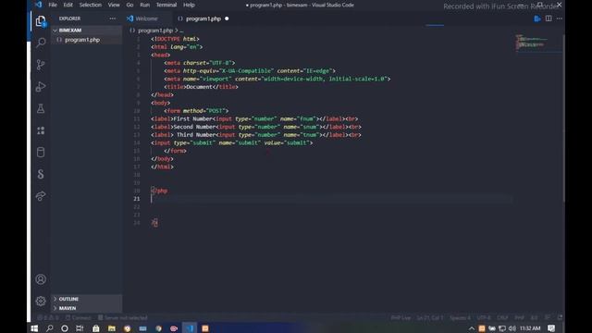
Task: Open the Search view in the activity bar
Action: point(41,43)
